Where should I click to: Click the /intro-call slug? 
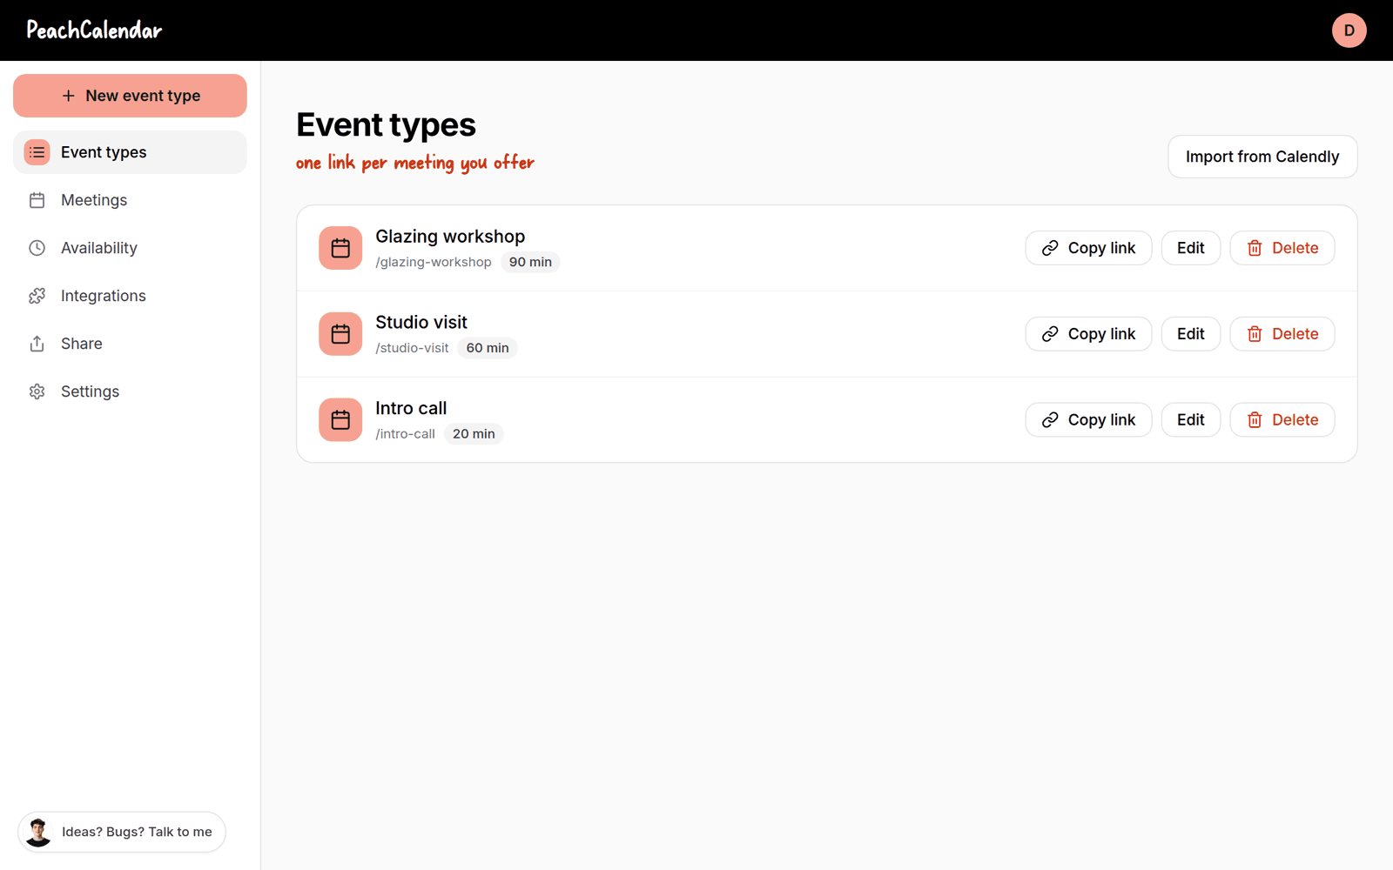[x=405, y=434]
